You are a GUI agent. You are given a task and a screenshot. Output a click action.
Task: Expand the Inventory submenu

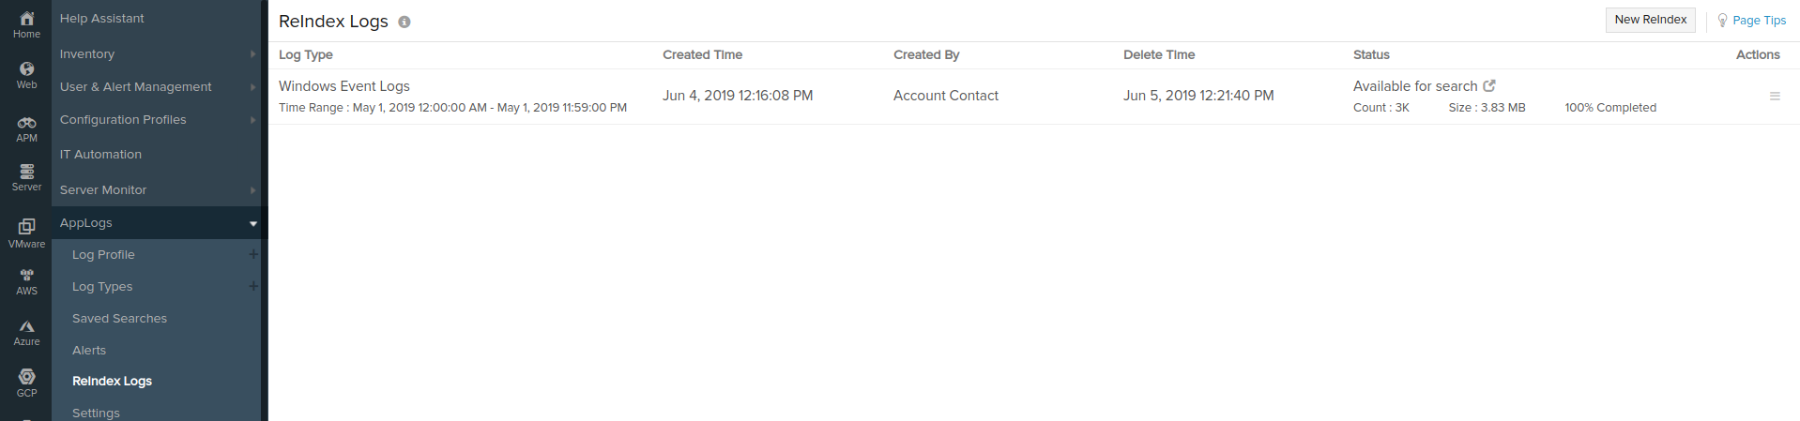[252, 54]
